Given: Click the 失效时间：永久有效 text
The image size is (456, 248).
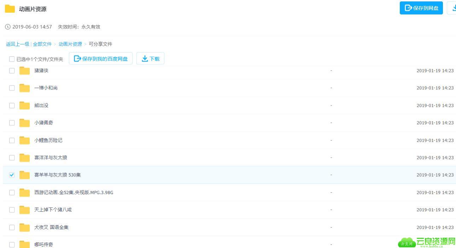Looking at the screenshot, I should 79,27.
